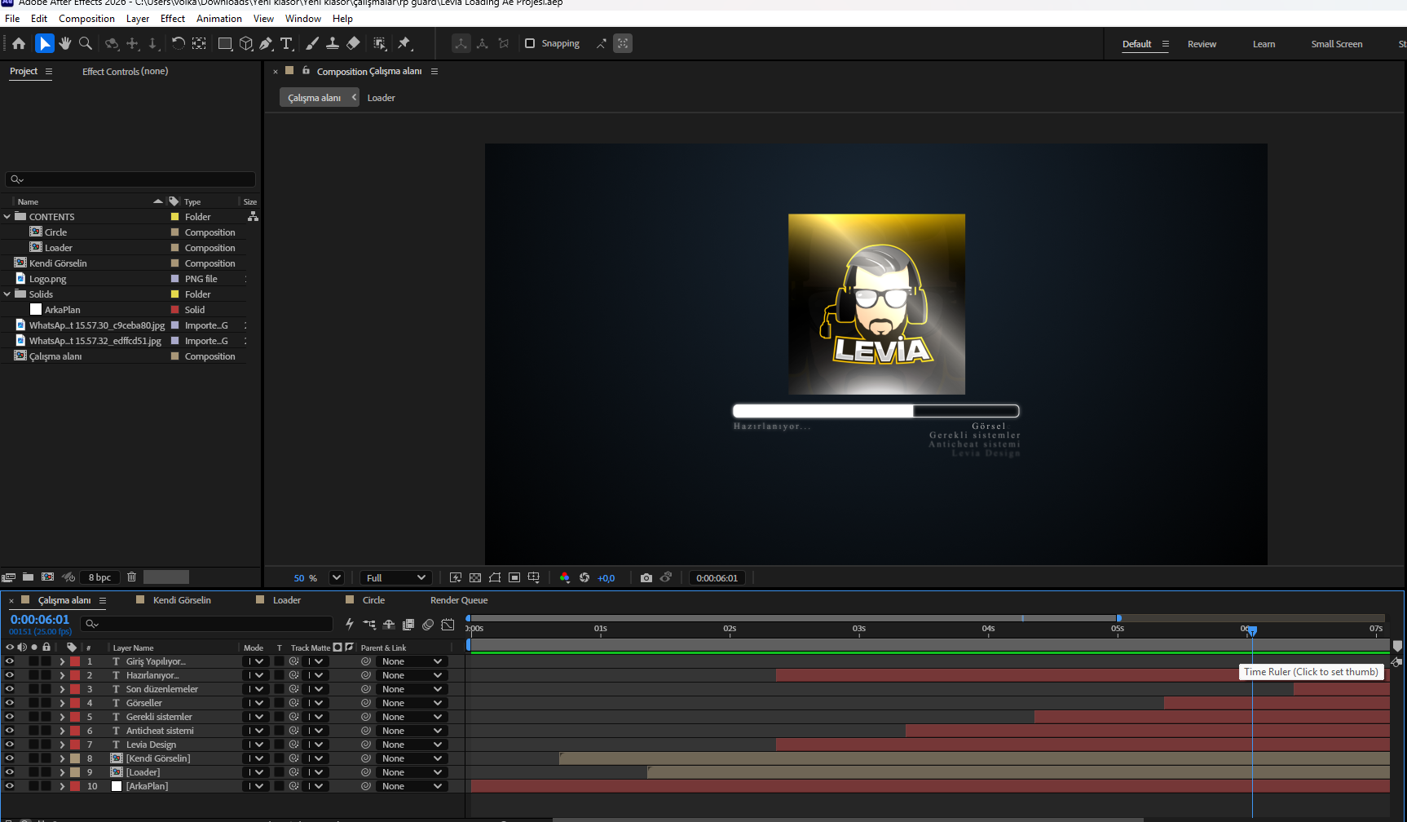Select the Pan Behind anchor point tool
Image resolution: width=1407 pixels, height=822 pixels.
point(199,43)
